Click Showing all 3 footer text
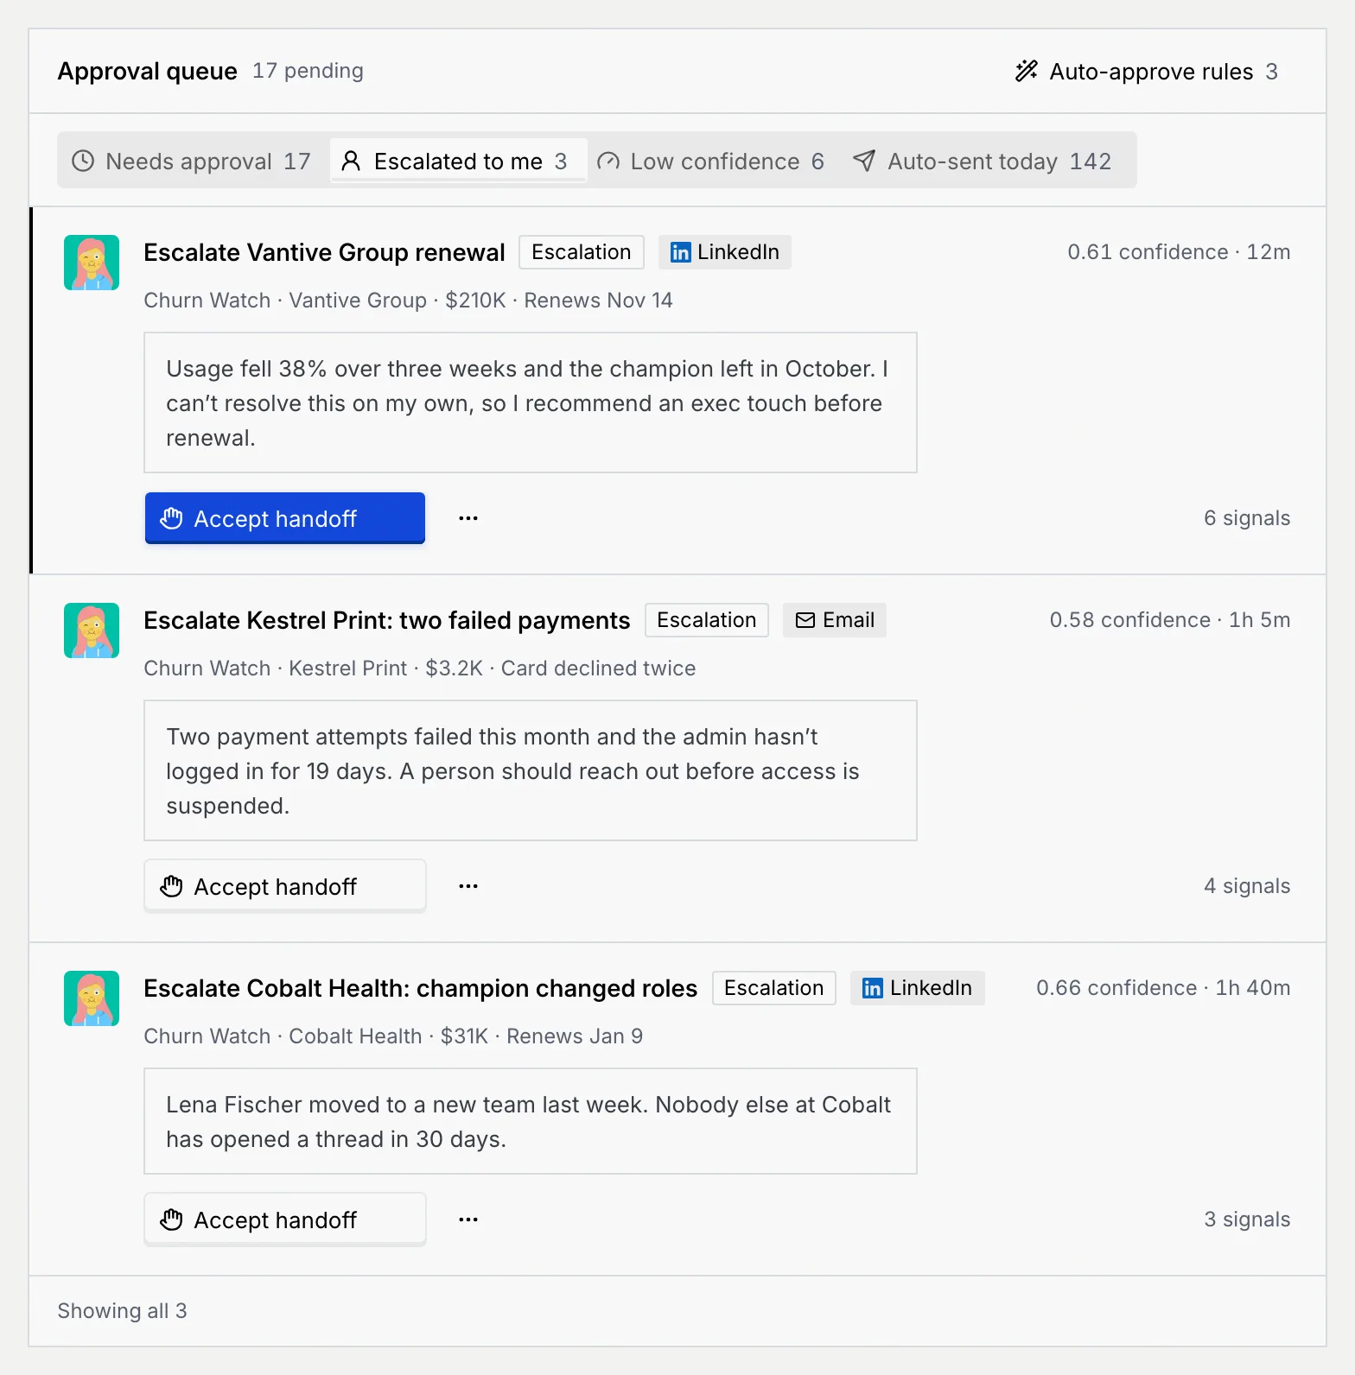Screen dimensions: 1355x1375 (122, 1311)
